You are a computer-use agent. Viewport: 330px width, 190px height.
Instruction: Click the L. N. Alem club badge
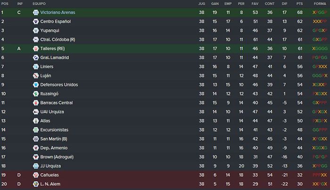click(x=36, y=184)
